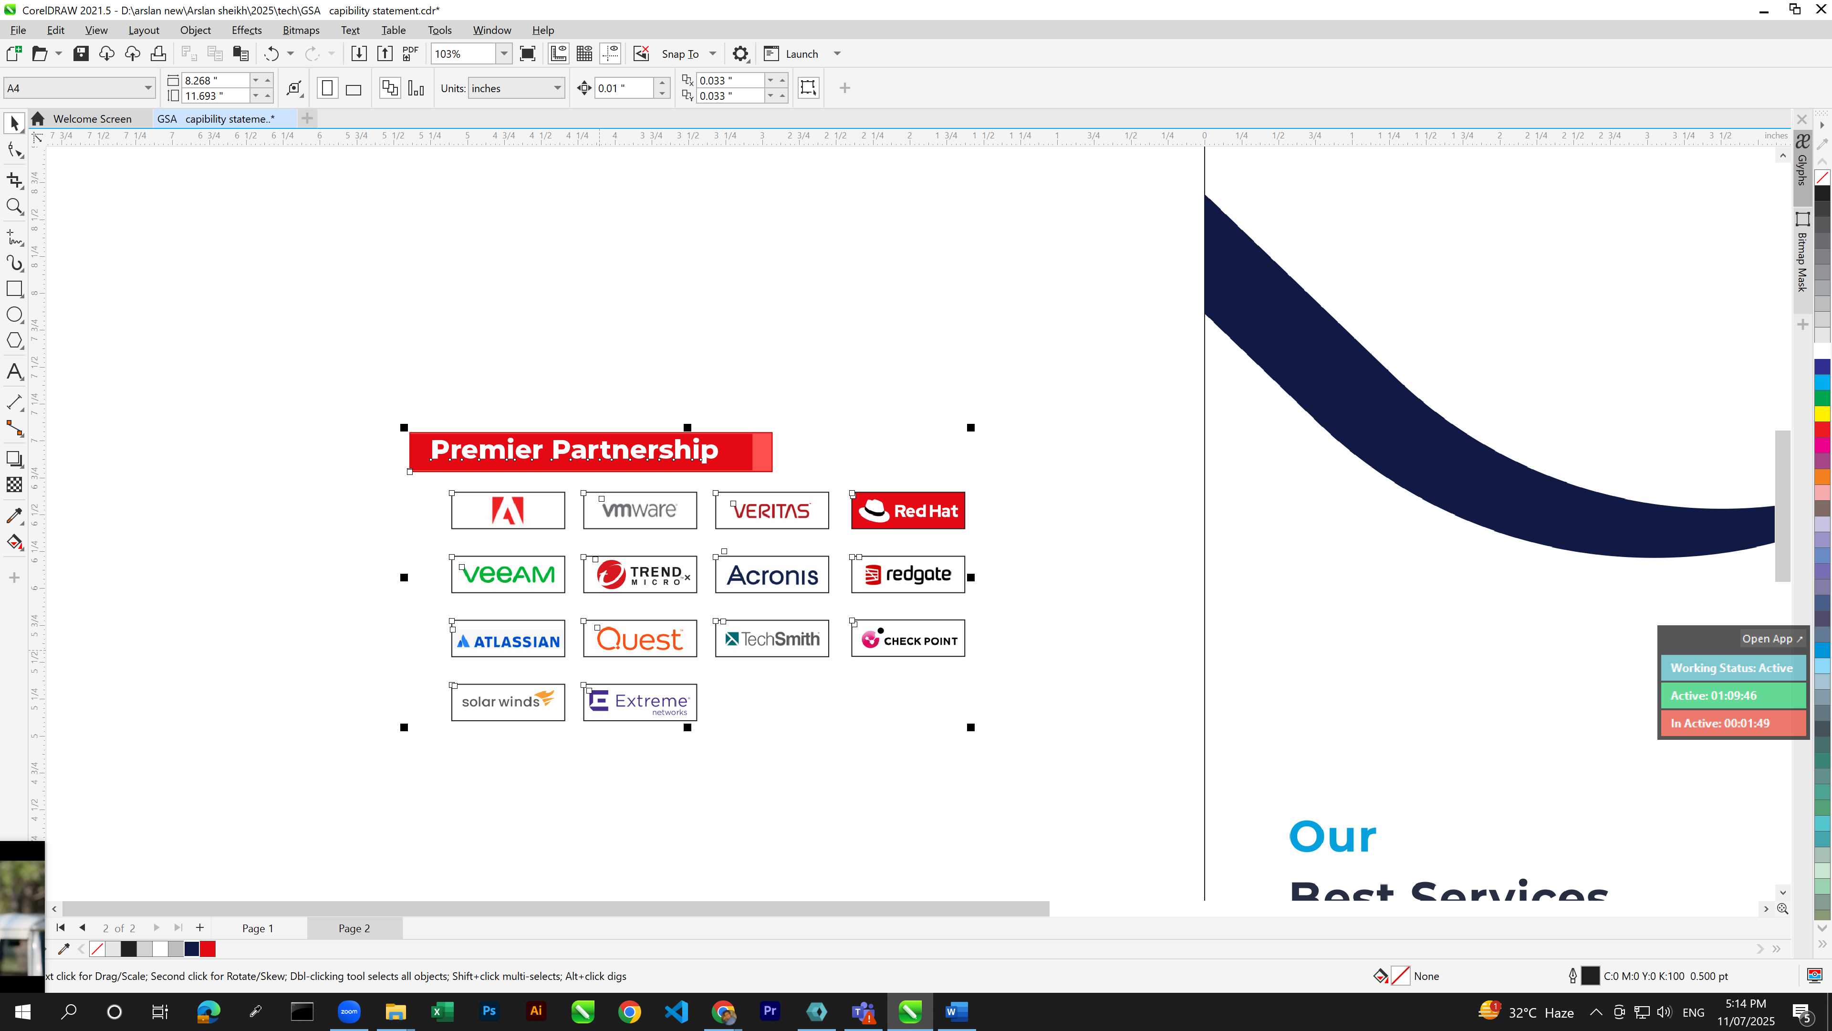Expand the Snap To dropdown
Viewport: 1832px width, 1031px height.
(713, 53)
